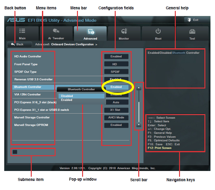This screenshot has height=190, width=215.
Task: Open Renesas USB 3.0 Controller value field
Action: coord(116,79)
